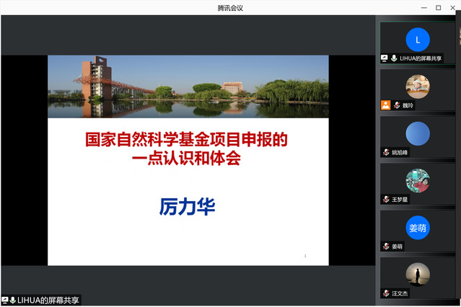Image resolution: width=461 pixels, height=307 pixels.
Task: Click the muted mic icon next to 王梦星
Action: (386, 199)
